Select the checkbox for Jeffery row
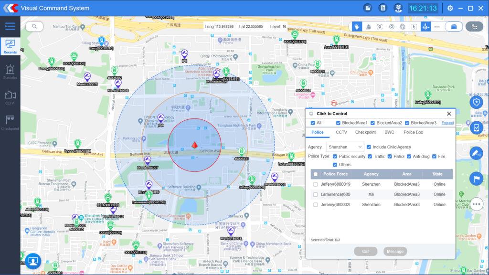Viewport: 489px width, 275px height. pos(315,184)
